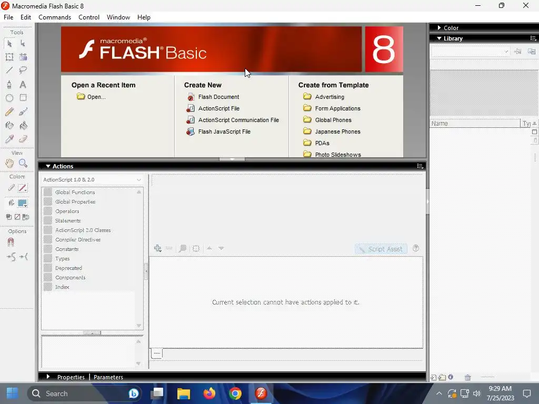Open the Actions panel options menu

click(420, 166)
